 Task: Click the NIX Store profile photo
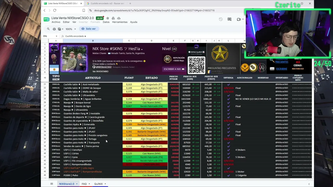click(x=74, y=58)
